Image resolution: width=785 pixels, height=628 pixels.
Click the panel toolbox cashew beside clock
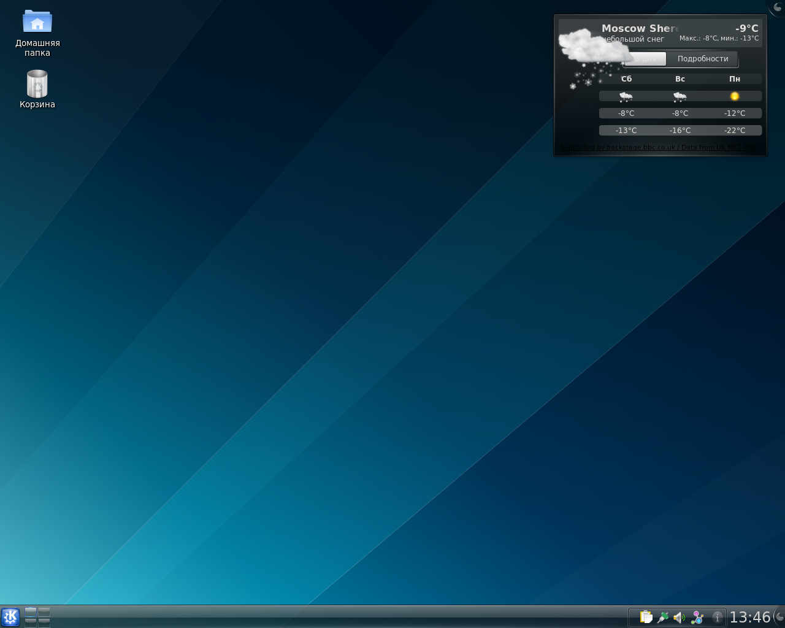[779, 616]
